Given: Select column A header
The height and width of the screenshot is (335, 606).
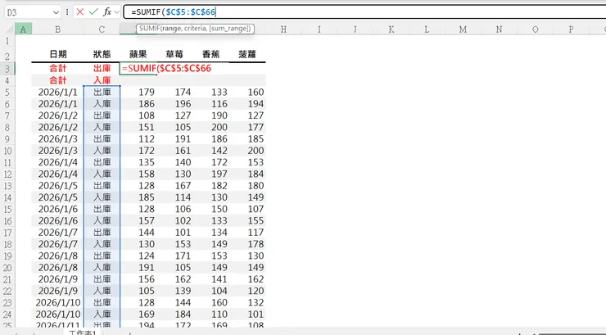Looking at the screenshot, I should pos(23,29).
